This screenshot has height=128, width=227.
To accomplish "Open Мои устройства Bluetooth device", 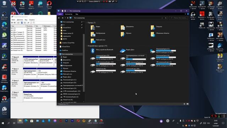I will pos(102,50).
